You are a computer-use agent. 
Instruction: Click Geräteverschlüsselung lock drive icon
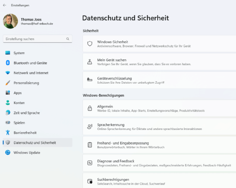[x=90, y=79]
